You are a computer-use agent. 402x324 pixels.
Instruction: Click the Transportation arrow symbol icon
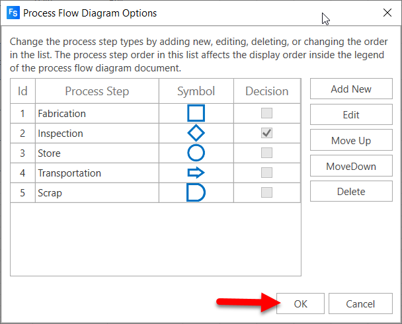tap(196, 173)
